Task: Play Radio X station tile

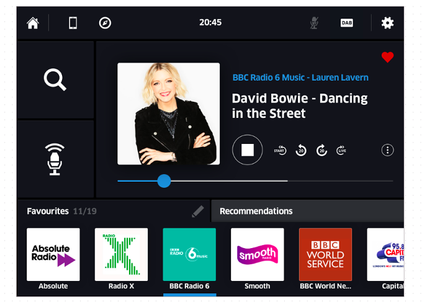Action: point(121,254)
